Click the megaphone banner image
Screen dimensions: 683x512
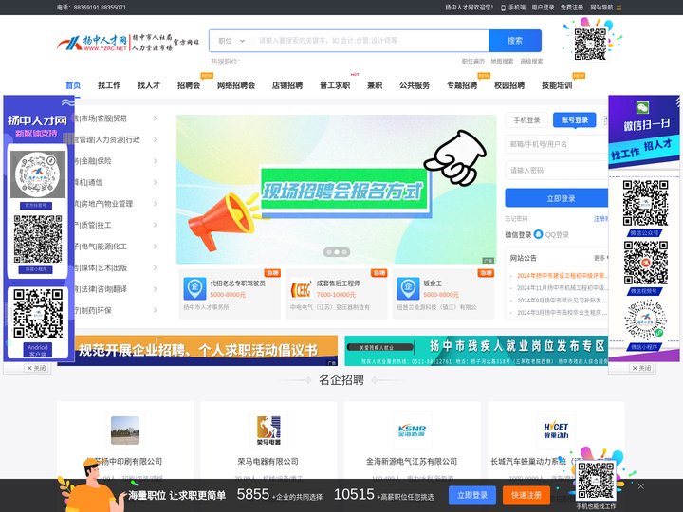click(x=336, y=189)
